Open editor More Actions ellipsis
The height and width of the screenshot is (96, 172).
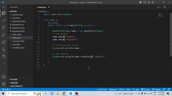point(169,7)
